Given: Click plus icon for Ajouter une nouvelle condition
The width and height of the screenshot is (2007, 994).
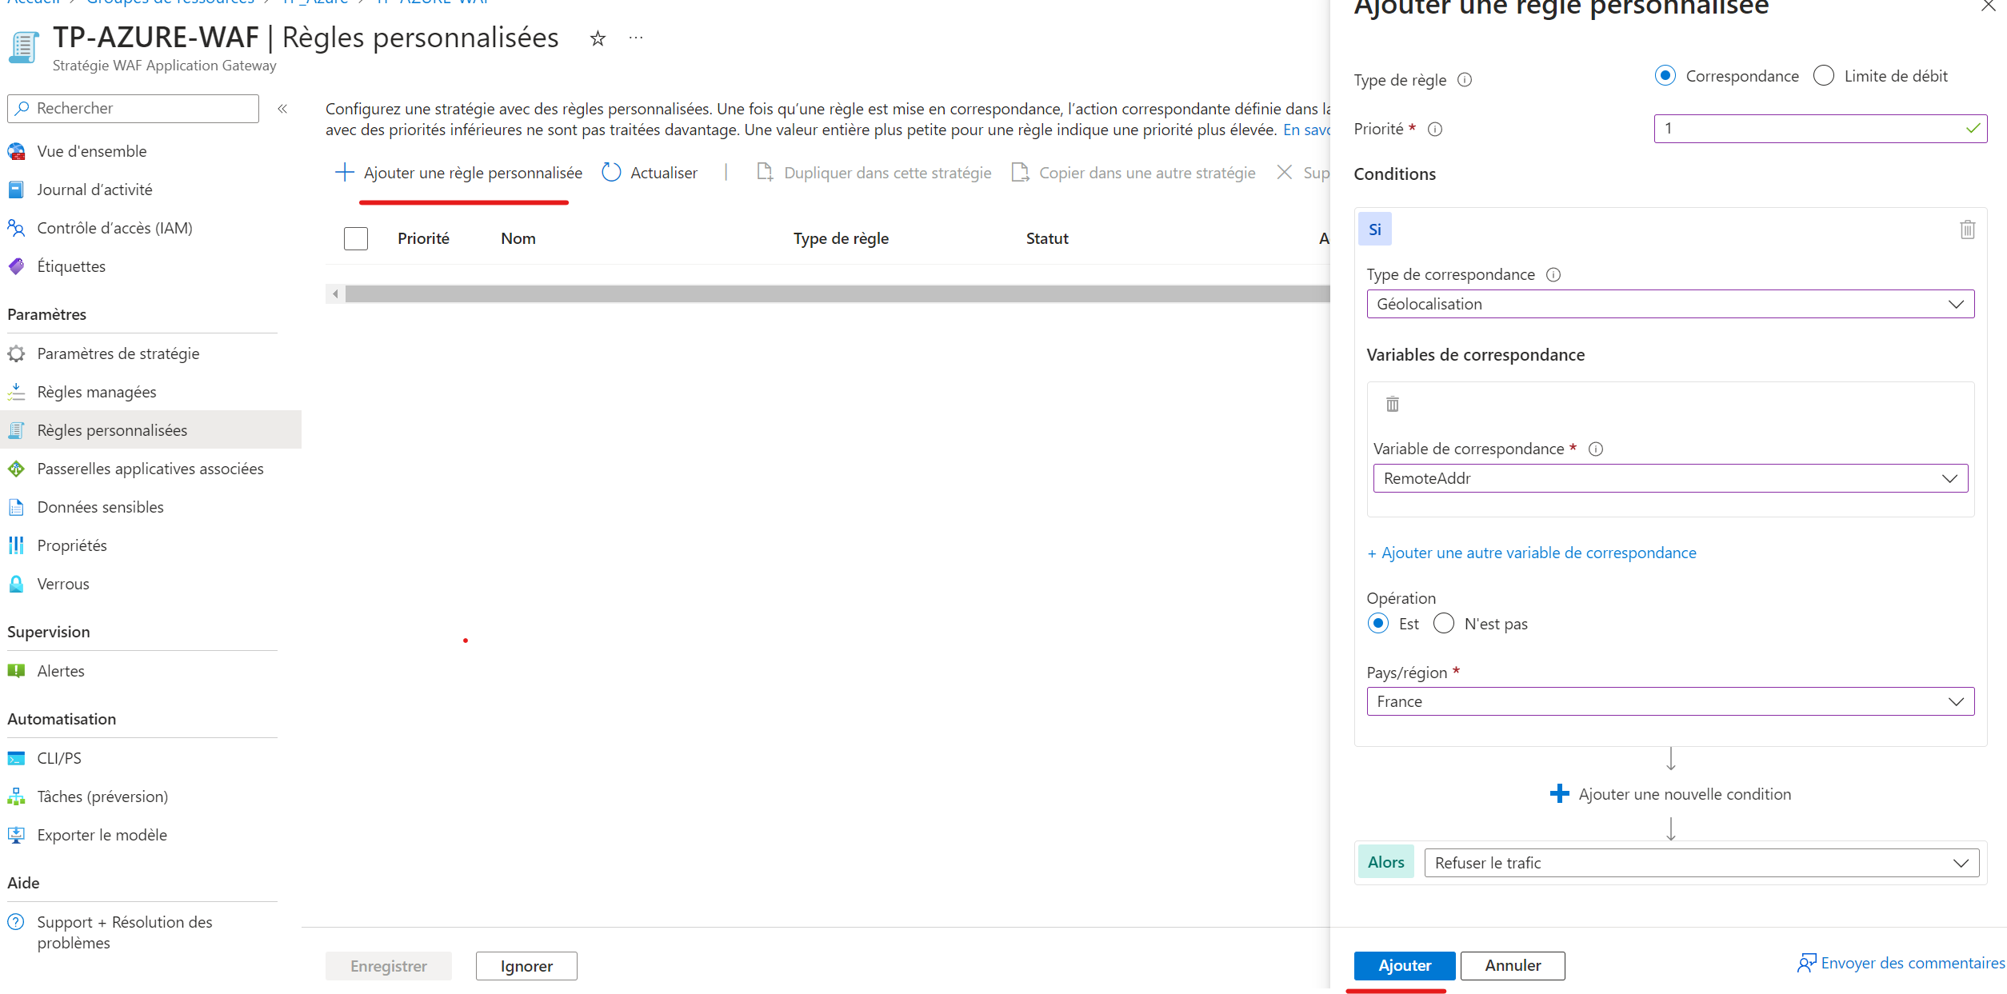Looking at the screenshot, I should coord(1559,794).
